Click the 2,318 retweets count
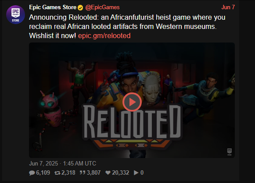 tap(68, 172)
